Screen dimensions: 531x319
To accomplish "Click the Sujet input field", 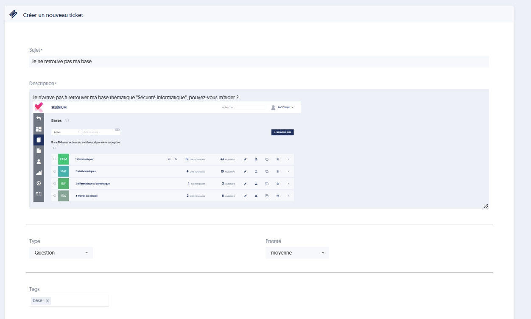I will click(259, 62).
